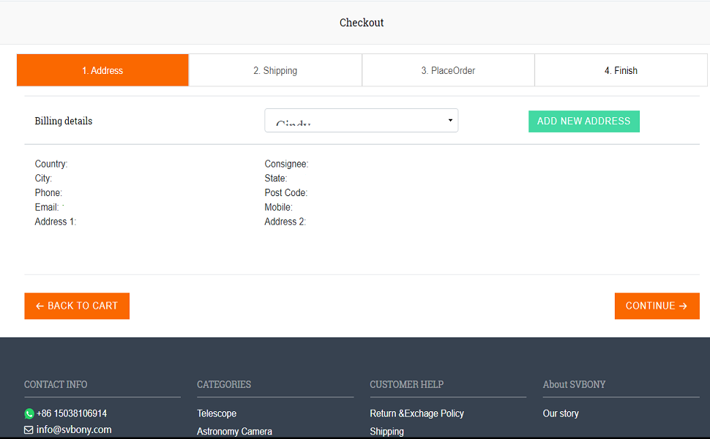The height and width of the screenshot is (439, 710).
Task: Select the 3. PlaceOrder step tab
Action: click(x=448, y=70)
